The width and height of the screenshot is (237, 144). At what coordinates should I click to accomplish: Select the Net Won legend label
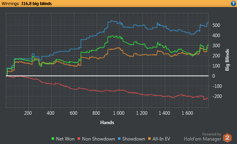pos(65,139)
